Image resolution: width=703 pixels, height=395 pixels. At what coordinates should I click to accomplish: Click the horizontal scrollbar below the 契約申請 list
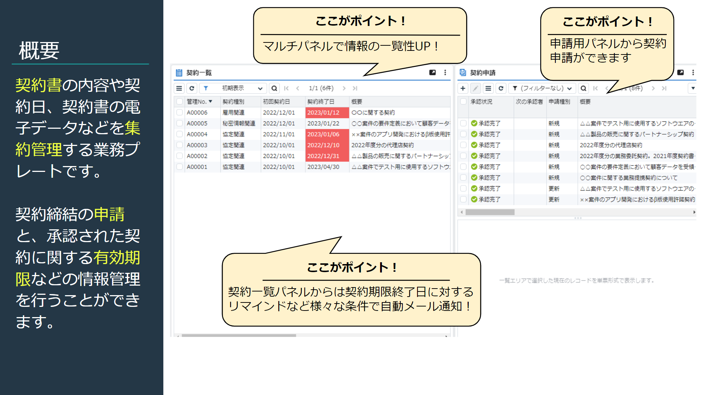pyautogui.click(x=491, y=211)
